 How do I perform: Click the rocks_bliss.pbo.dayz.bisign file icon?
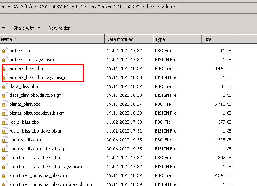5,131
